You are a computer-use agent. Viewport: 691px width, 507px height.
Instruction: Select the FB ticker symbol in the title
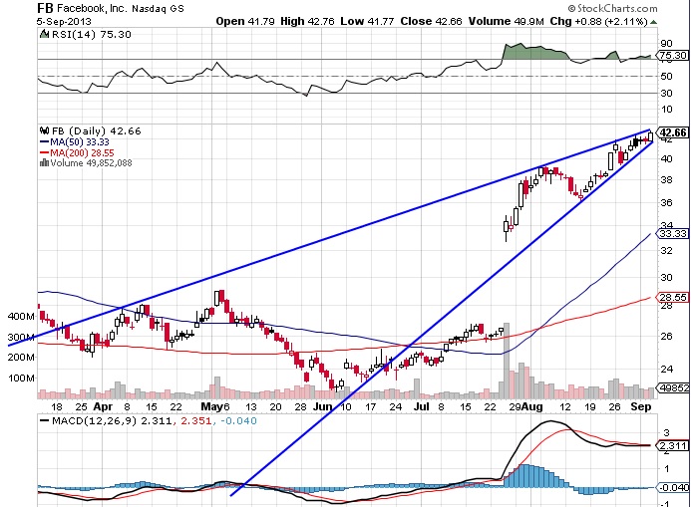pyautogui.click(x=45, y=8)
